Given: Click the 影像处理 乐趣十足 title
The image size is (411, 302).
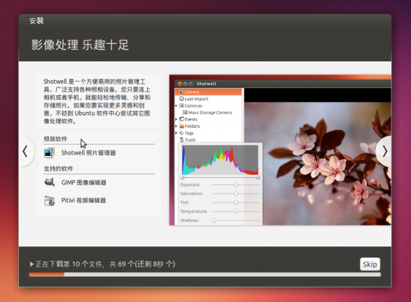Looking at the screenshot, I should [80, 45].
